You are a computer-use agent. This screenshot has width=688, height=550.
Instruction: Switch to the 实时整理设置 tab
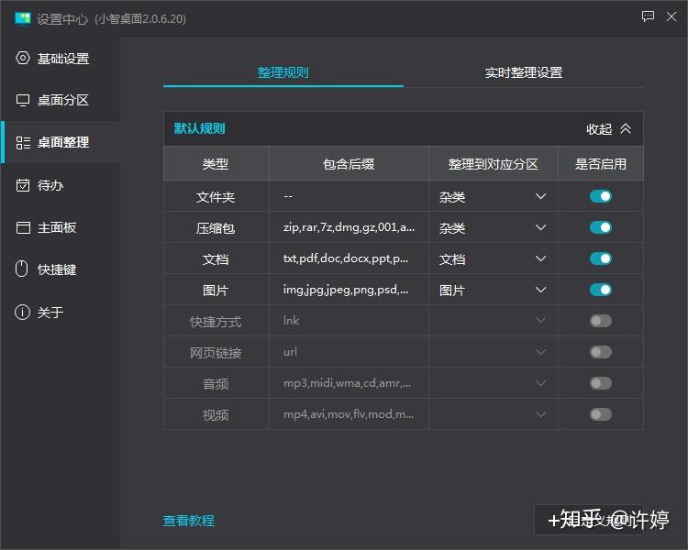524,72
